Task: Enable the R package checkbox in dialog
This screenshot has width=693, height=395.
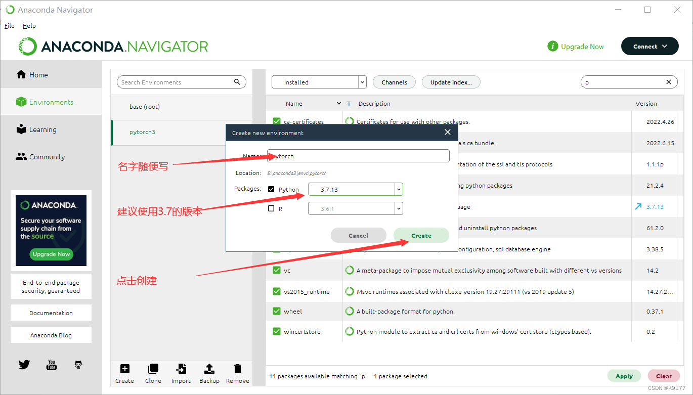Action: pyautogui.click(x=271, y=208)
